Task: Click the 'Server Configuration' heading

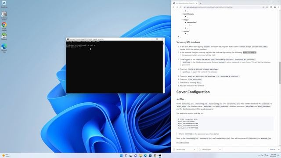Action: click(x=193, y=92)
